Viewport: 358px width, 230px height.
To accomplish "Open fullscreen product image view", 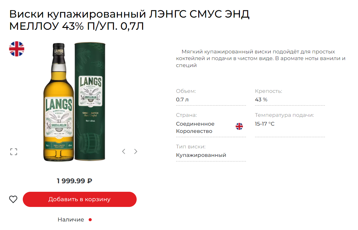I will tap(14, 152).
